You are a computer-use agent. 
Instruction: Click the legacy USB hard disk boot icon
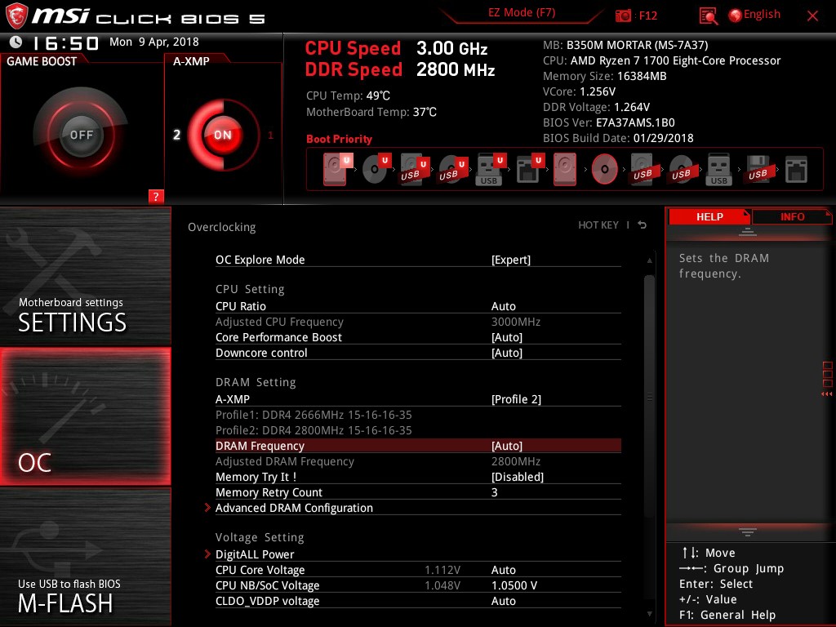(643, 169)
